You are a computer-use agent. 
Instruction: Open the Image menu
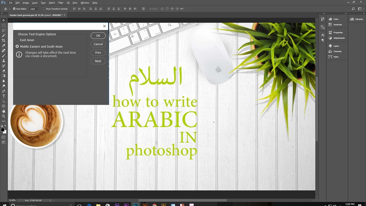pos(26,3)
